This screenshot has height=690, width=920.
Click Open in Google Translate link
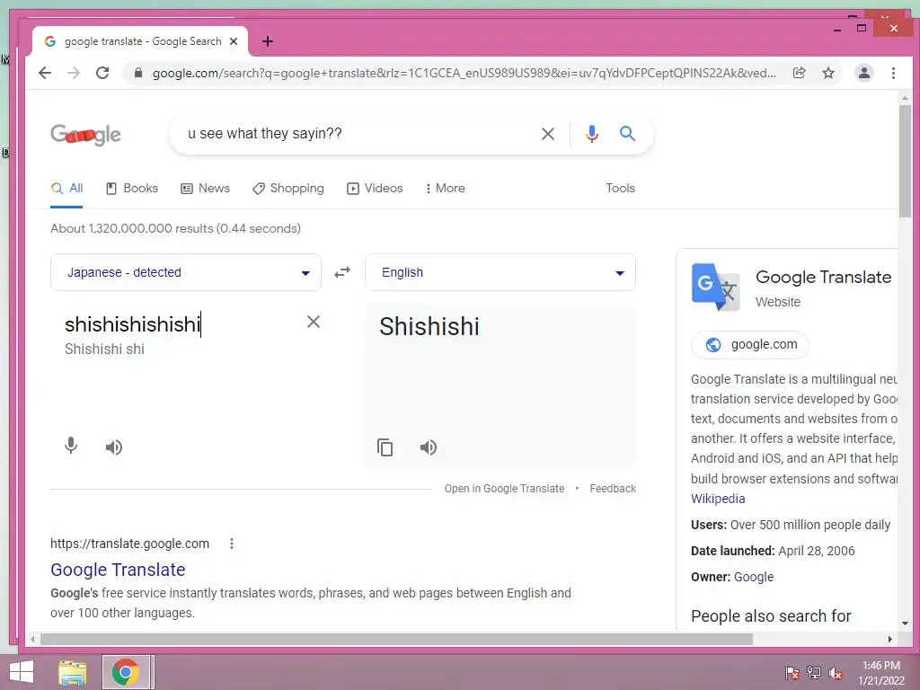(505, 488)
